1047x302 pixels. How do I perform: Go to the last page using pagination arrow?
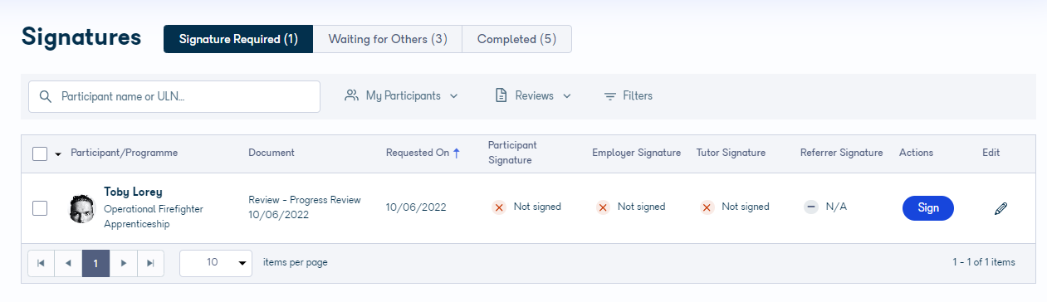coord(150,263)
